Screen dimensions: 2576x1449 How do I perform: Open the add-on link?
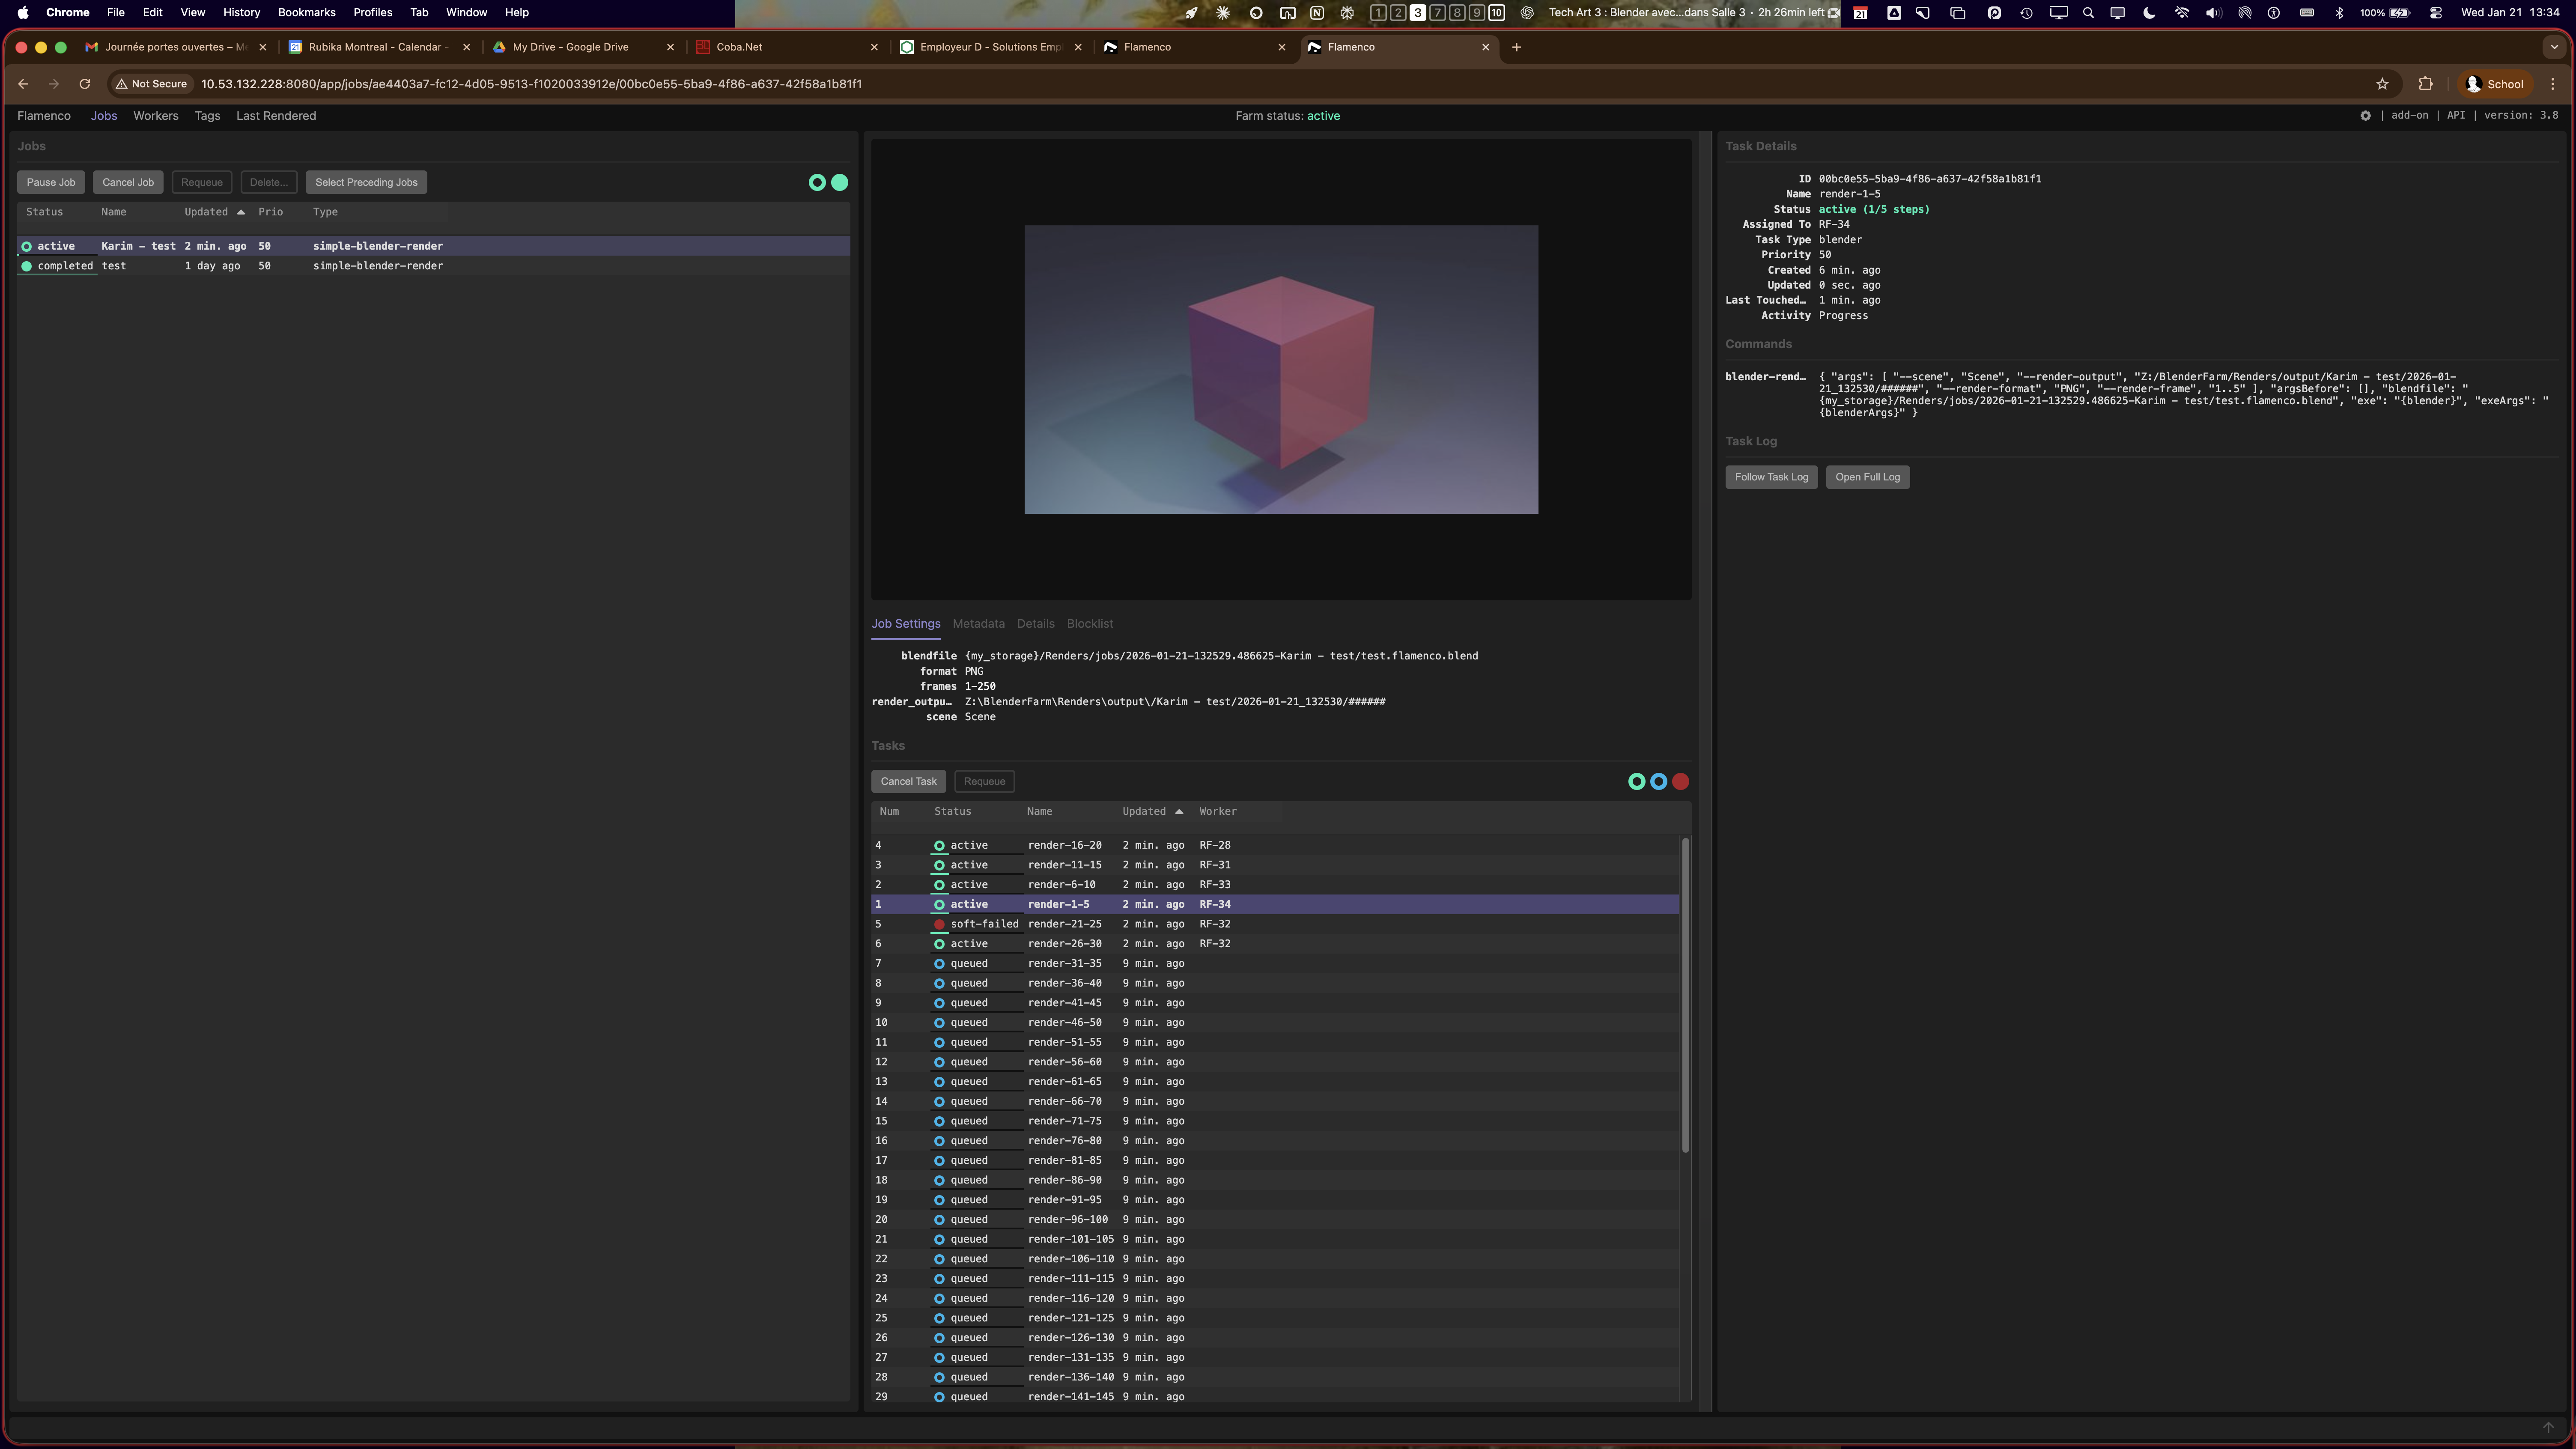pos(2409,116)
